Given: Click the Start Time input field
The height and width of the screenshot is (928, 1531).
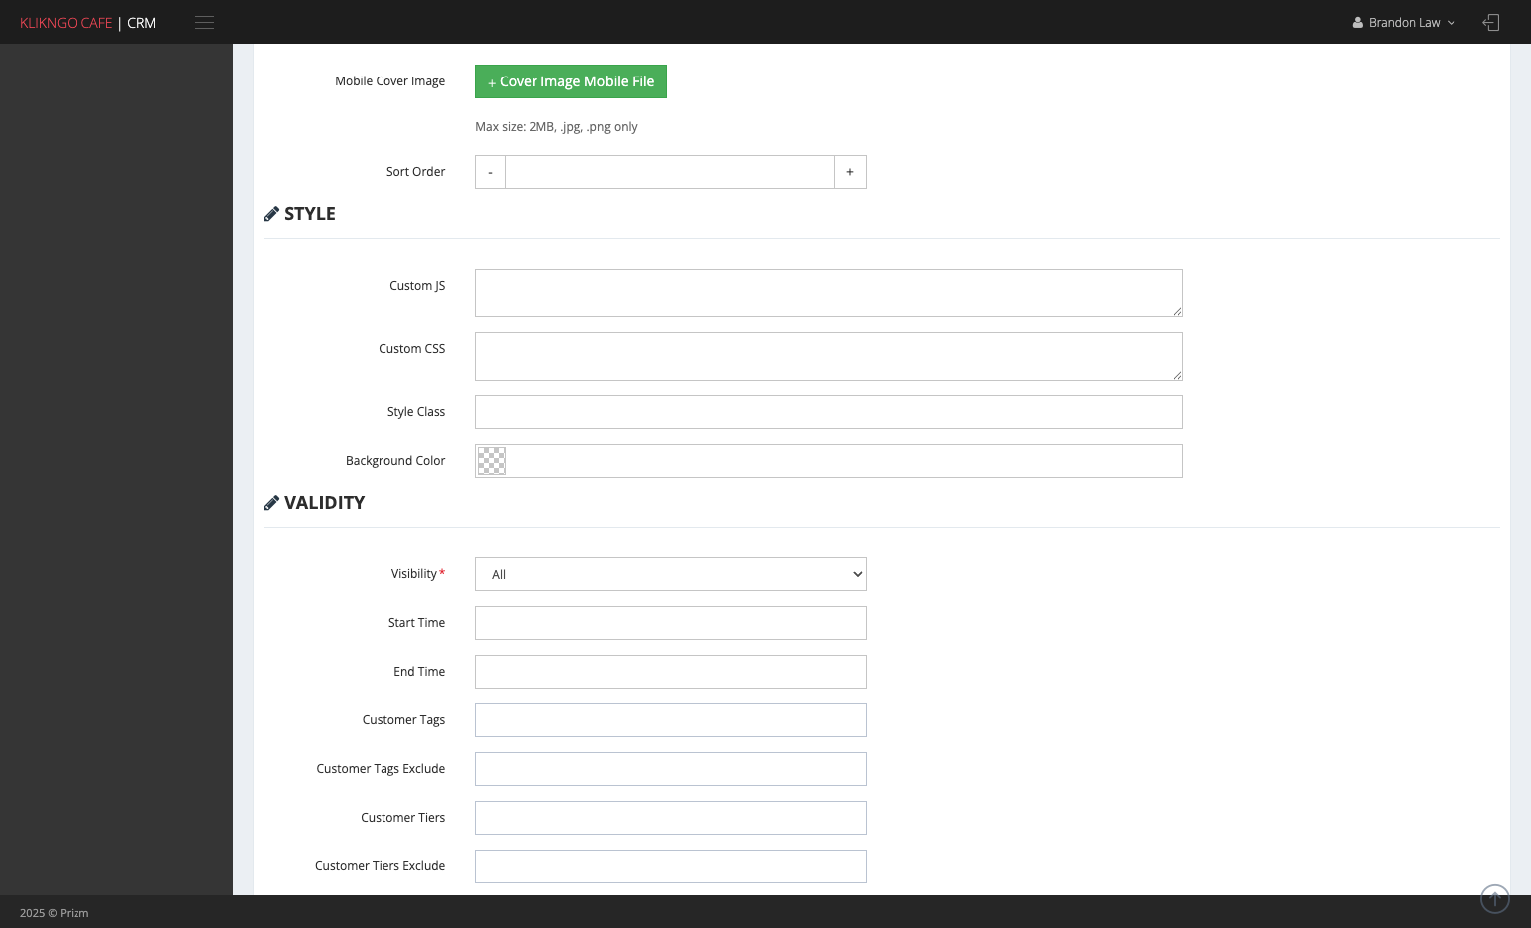Looking at the screenshot, I should (x=671, y=623).
